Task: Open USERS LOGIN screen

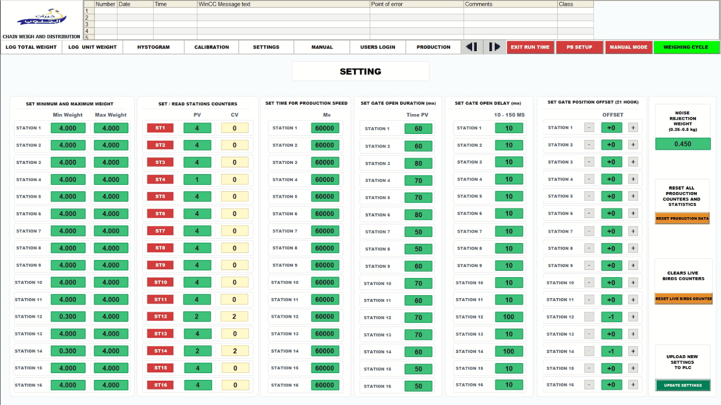Action: (x=378, y=47)
